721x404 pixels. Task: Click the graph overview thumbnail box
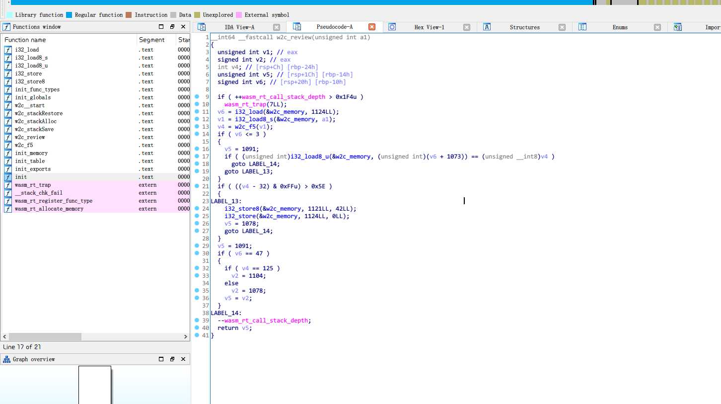tap(95, 385)
